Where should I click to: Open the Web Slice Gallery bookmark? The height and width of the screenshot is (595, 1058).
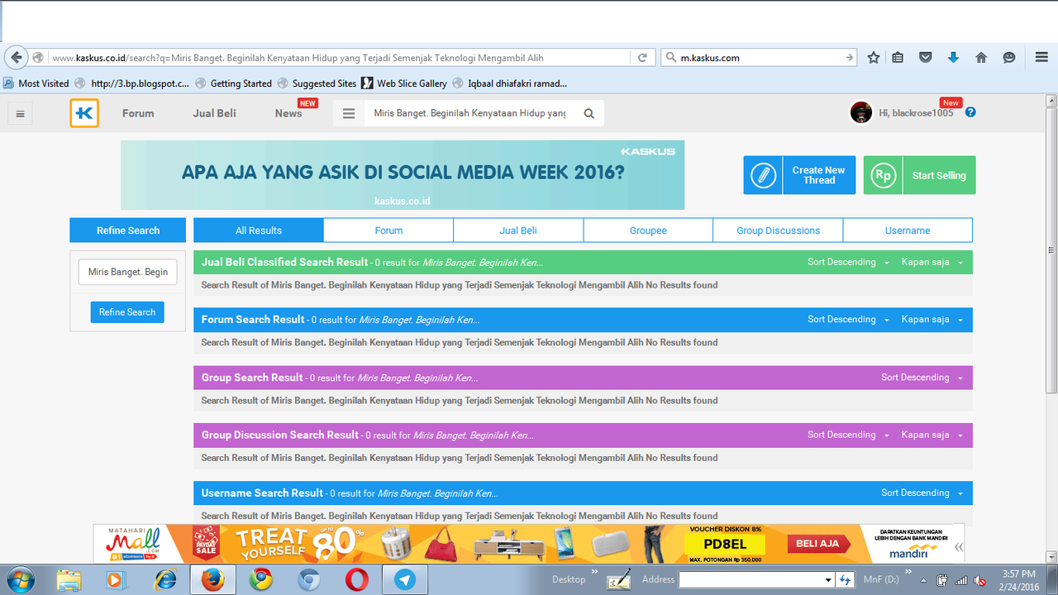tap(404, 83)
